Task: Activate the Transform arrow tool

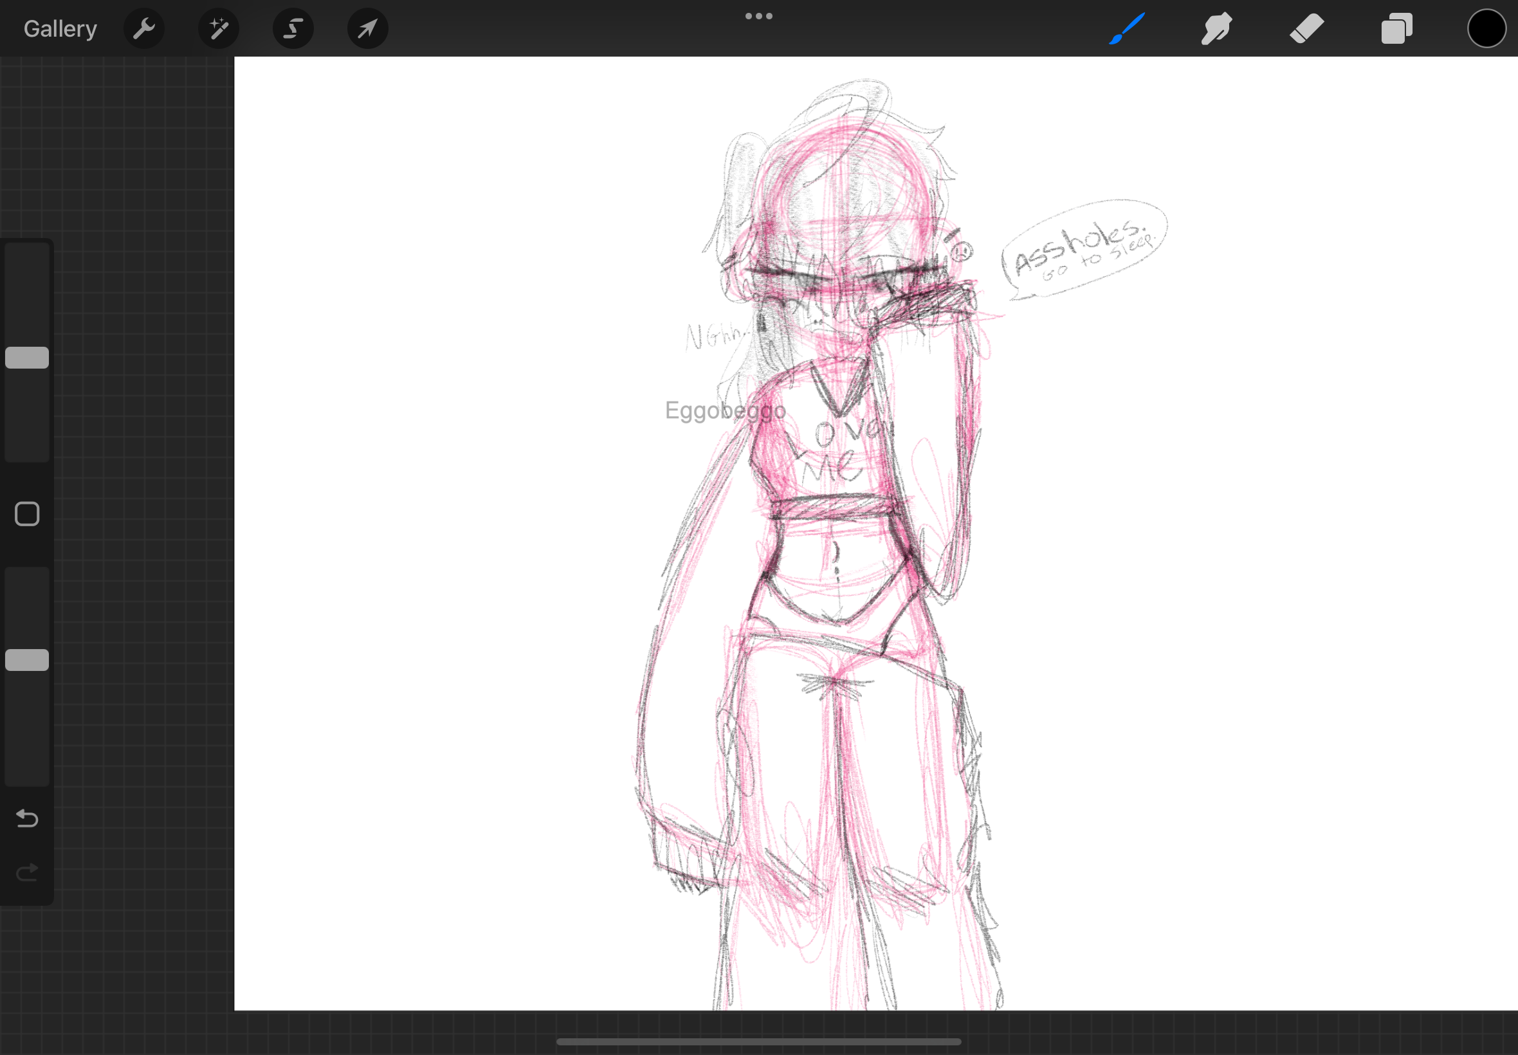Action: (x=367, y=28)
